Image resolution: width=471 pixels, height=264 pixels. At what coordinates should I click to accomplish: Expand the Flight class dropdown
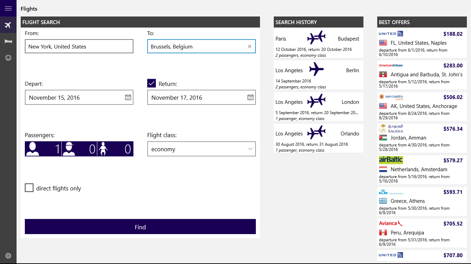(201, 149)
